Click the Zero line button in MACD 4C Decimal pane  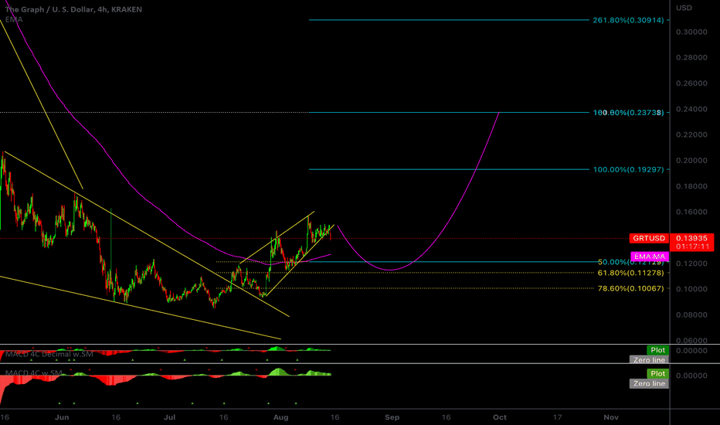click(649, 360)
